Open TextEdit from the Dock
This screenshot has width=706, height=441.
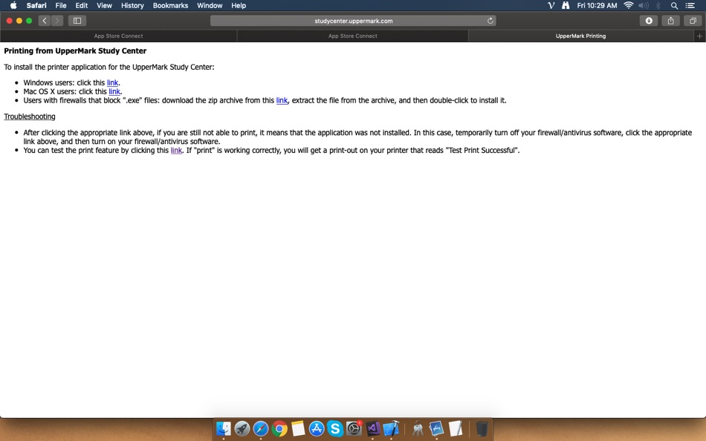click(456, 428)
